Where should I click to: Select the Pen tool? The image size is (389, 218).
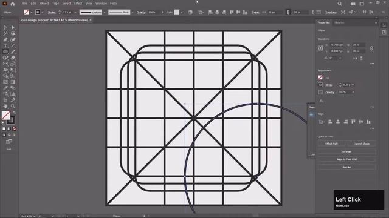(5, 39)
